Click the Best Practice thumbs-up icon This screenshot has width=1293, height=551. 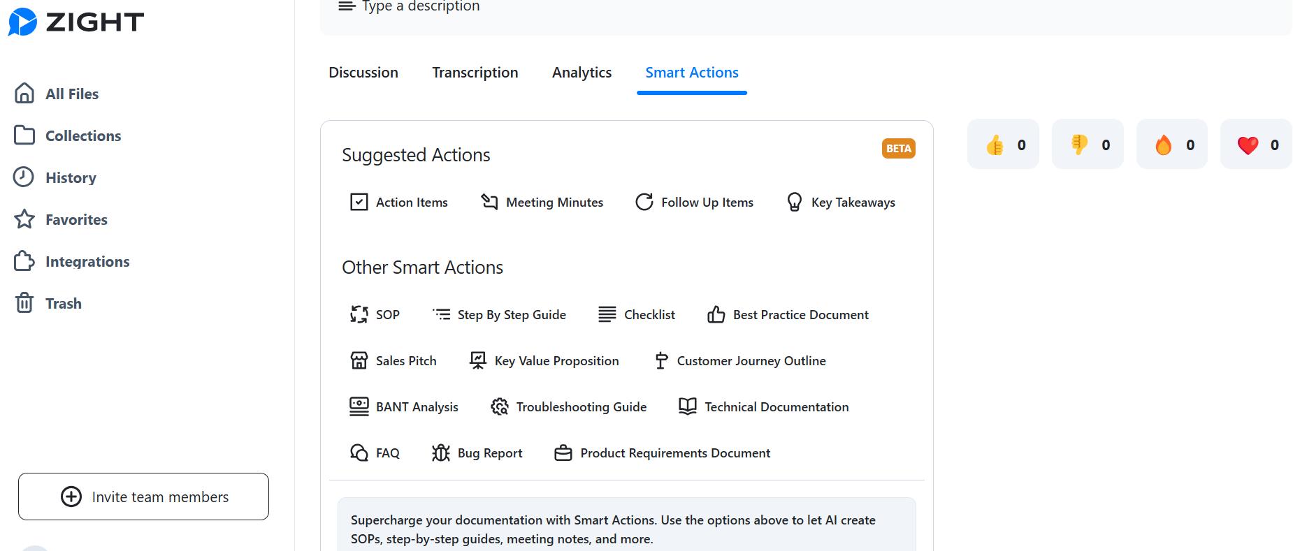(716, 314)
